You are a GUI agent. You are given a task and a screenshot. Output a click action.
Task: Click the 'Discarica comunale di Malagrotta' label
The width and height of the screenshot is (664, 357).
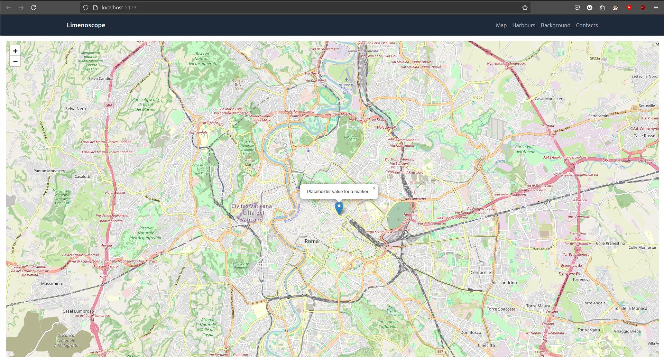click(x=66, y=340)
